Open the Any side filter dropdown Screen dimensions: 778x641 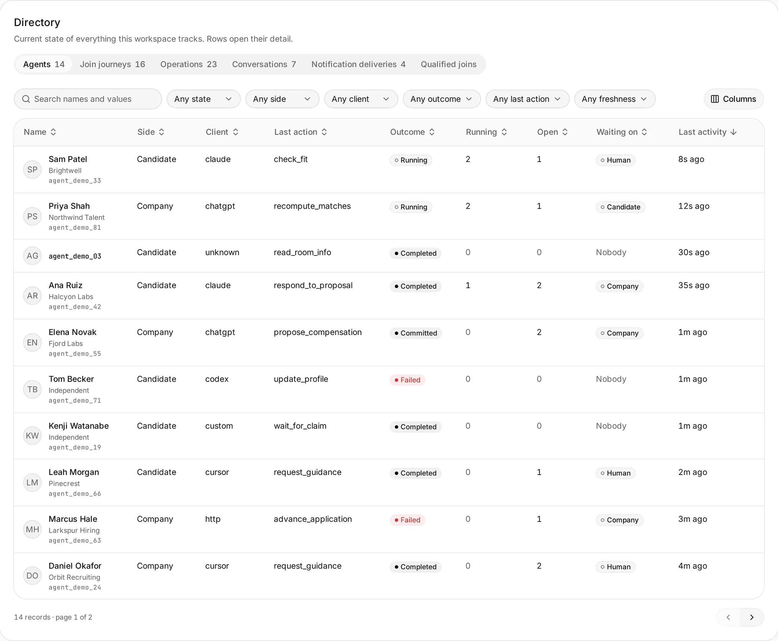tap(282, 99)
